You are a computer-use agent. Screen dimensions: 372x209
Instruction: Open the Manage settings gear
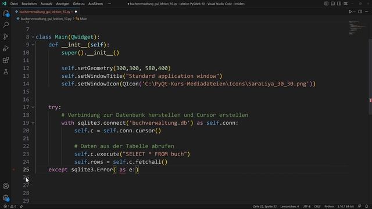coord(6,198)
